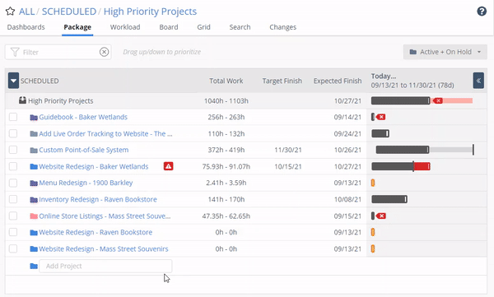Click the Custom Point-of-Sale System schedule bar
Screen dimensions: 494x297
403,150
